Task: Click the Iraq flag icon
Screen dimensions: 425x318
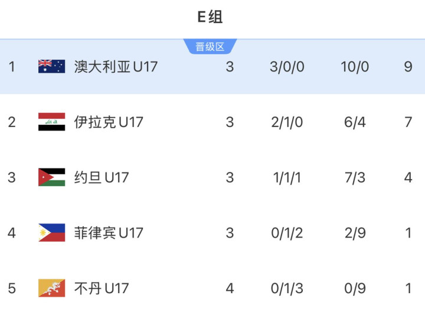Action: click(51, 122)
